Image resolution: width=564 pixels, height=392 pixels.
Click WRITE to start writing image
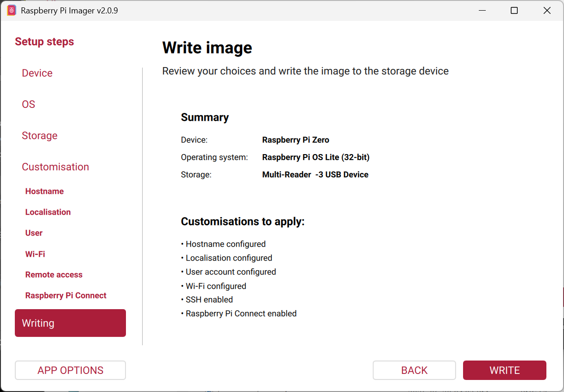pos(505,370)
